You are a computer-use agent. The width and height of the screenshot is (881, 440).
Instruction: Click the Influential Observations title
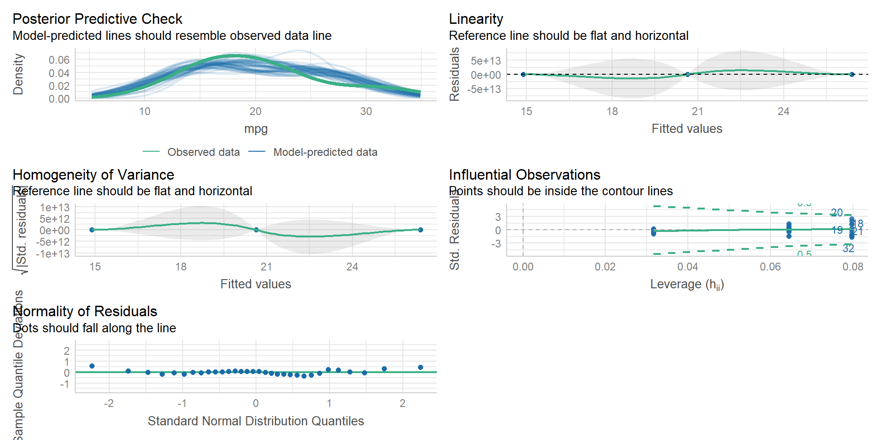(x=524, y=175)
